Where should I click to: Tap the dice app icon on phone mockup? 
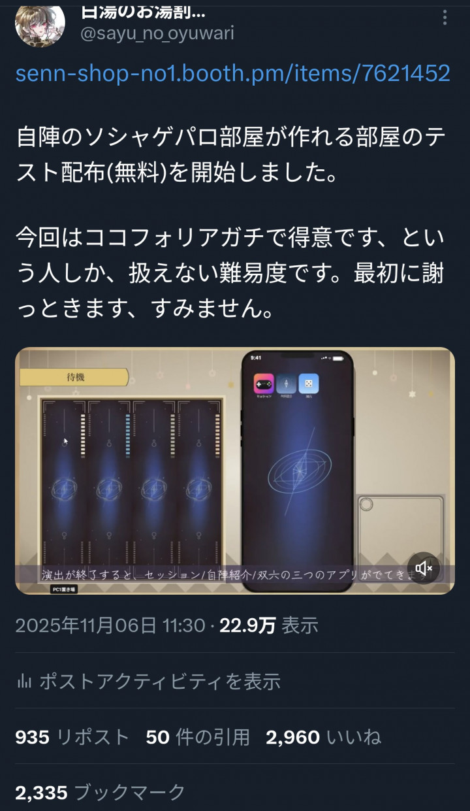[308, 384]
